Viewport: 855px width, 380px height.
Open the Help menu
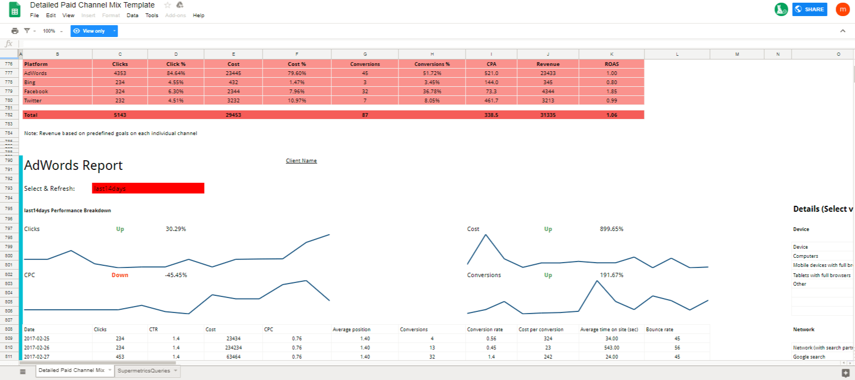coord(199,16)
